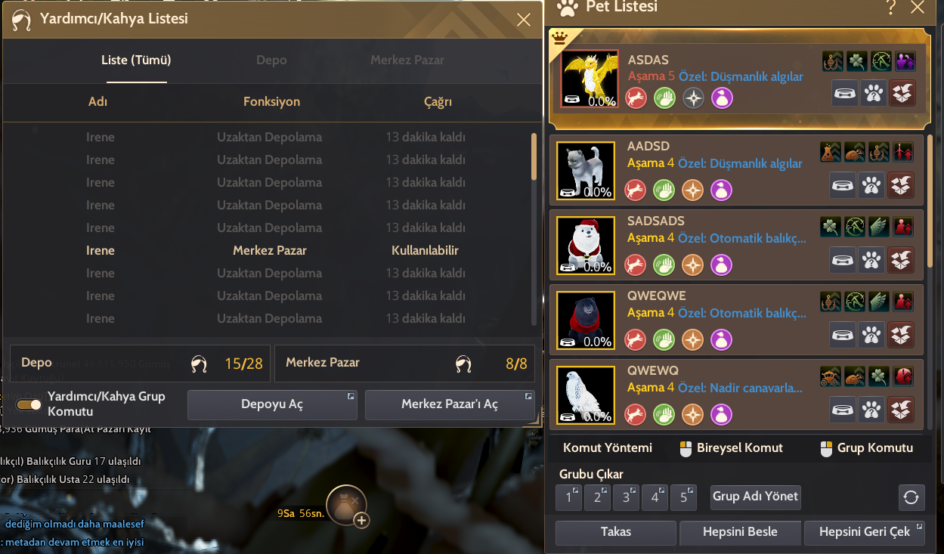Click the green hand icon for QWEWQ pet
This screenshot has height=554, width=944.
click(x=664, y=413)
